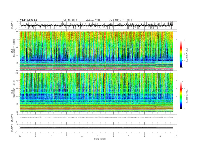Click the 'station=ATH' header label

[93, 20]
